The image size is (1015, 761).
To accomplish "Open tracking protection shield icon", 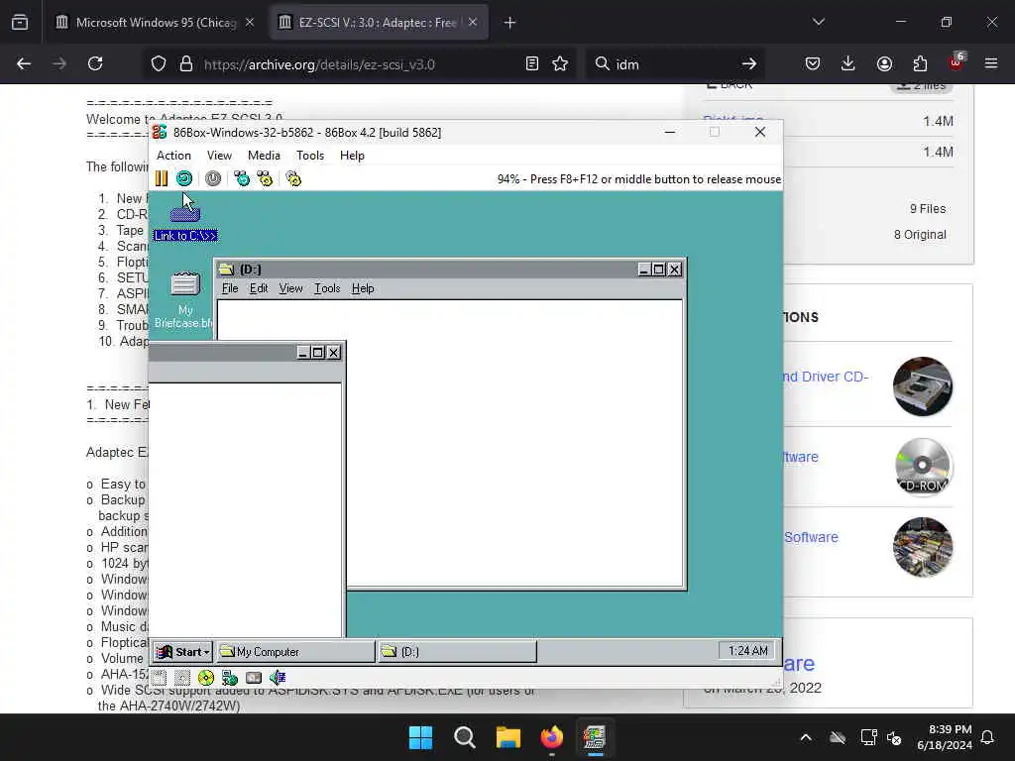I will coord(159,64).
